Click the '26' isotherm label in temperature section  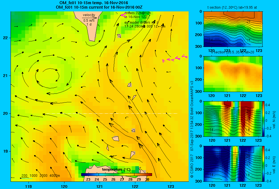(249, 22)
